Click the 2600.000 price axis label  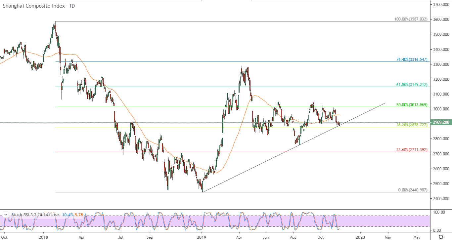click(x=441, y=169)
